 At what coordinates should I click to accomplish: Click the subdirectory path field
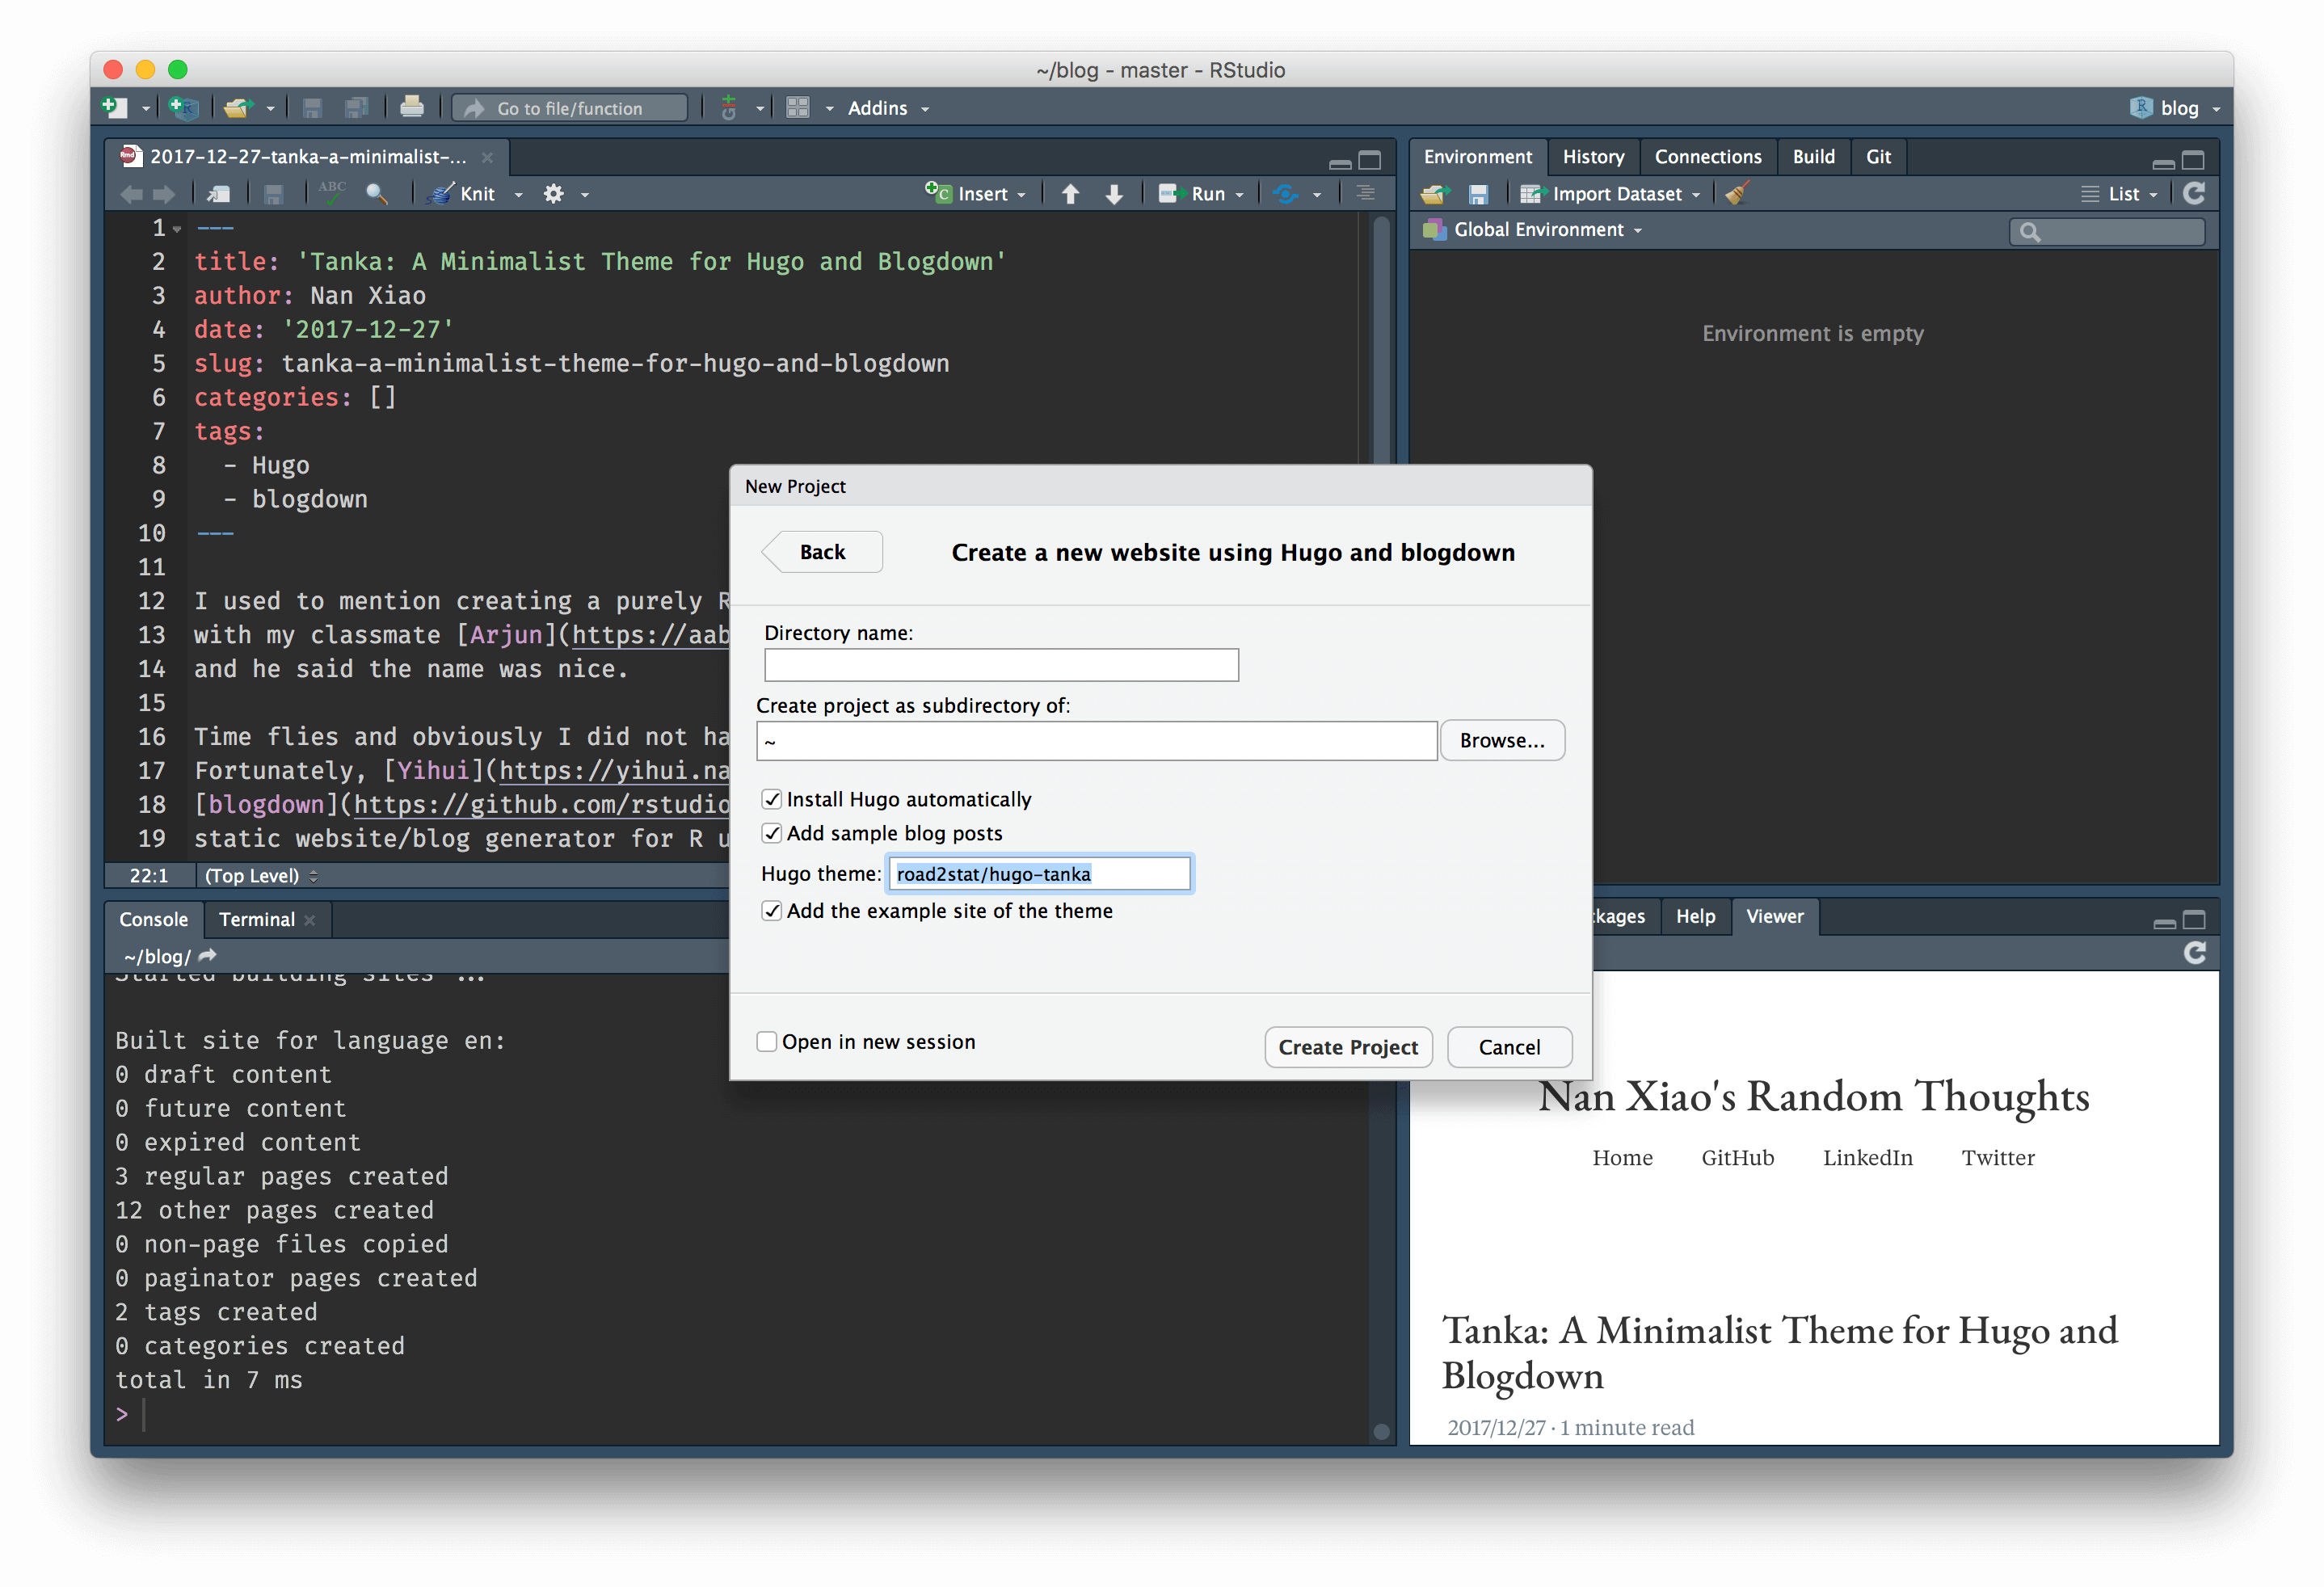1097,741
